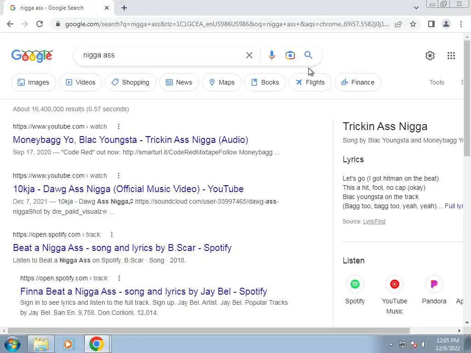Click the magnifier search button

(308, 55)
